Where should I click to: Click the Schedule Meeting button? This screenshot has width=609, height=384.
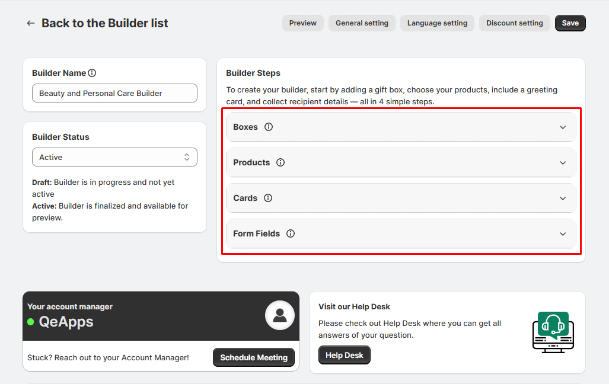point(253,357)
